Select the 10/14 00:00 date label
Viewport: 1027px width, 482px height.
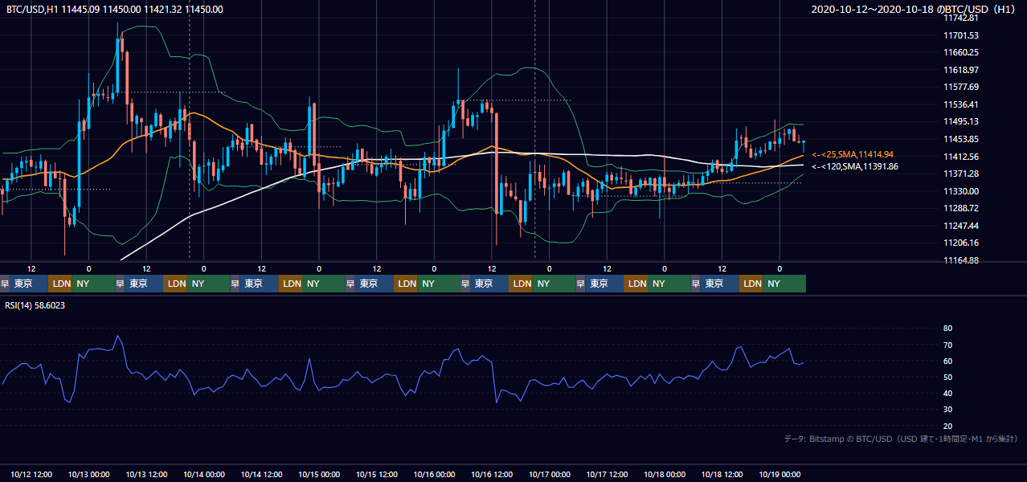[204, 475]
